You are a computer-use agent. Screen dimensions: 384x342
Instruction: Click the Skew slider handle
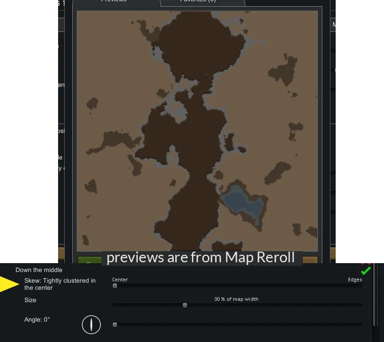coord(115,286)
